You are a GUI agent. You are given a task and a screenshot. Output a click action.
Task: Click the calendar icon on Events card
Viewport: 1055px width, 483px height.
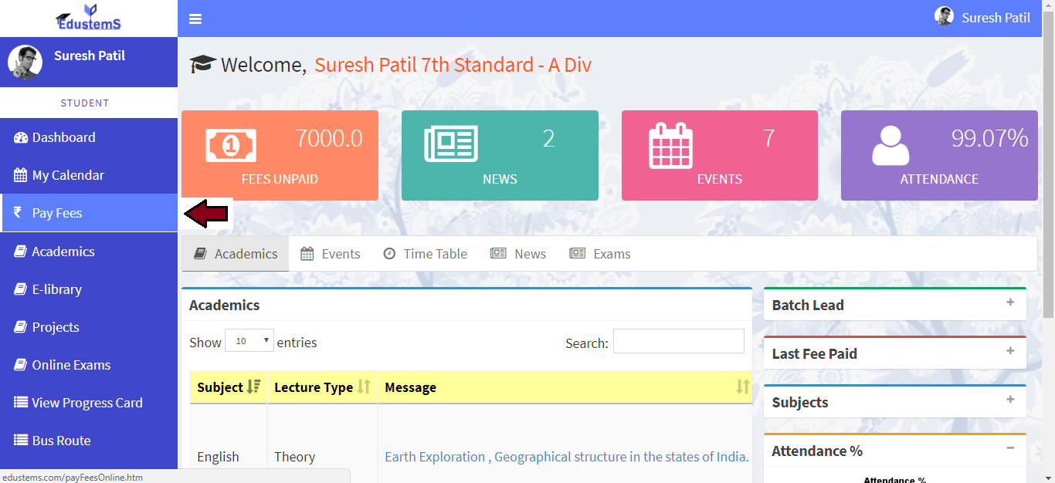[670, 145]
